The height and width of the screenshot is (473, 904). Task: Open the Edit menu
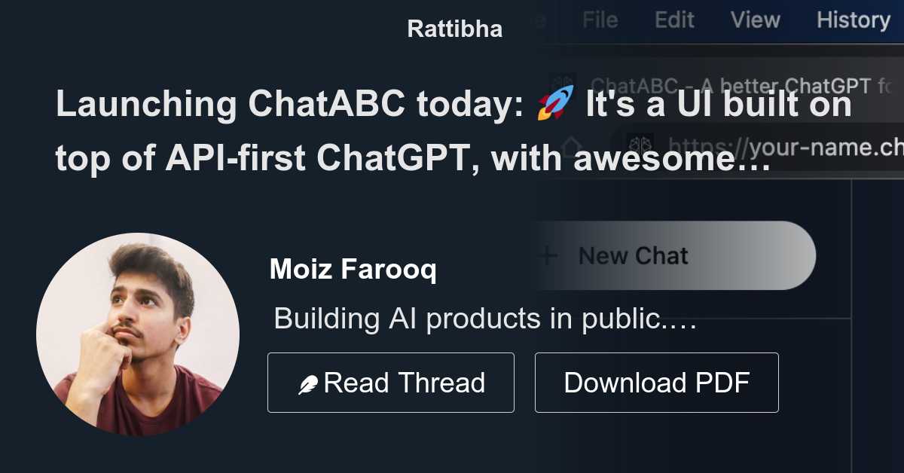point(674,20)
